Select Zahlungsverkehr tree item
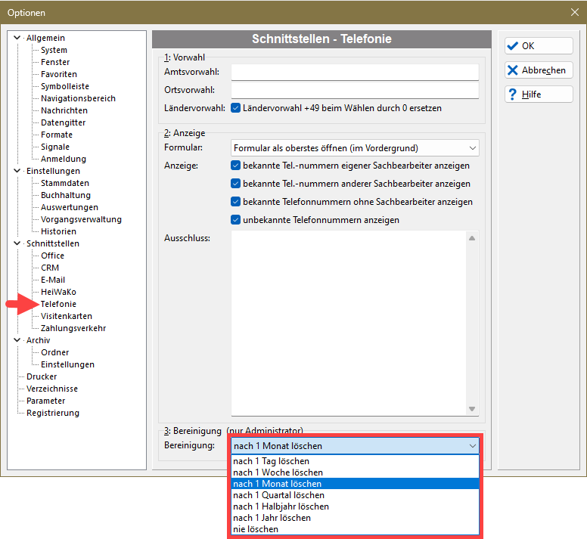This screenshot has width=587, height=539. coord(73,328)
